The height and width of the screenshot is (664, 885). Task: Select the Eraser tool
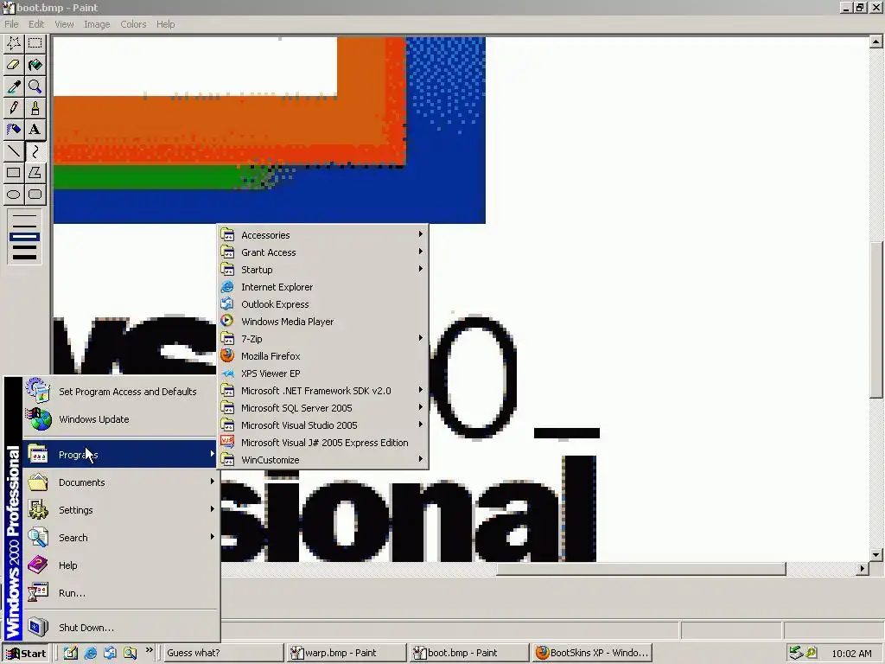tap(14, 64)
